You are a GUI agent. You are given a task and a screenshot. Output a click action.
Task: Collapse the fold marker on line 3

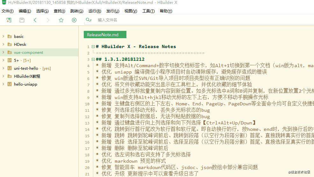click(93, 59)
